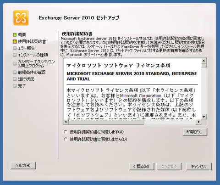Click the 進行状況 step indicator box
Screen dimensions: 220x185
pyautogui.click(x=15, y=79)
